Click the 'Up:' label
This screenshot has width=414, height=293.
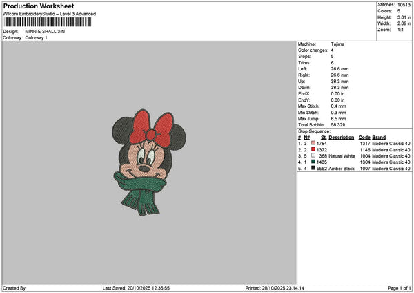click(x=302, y=82)
